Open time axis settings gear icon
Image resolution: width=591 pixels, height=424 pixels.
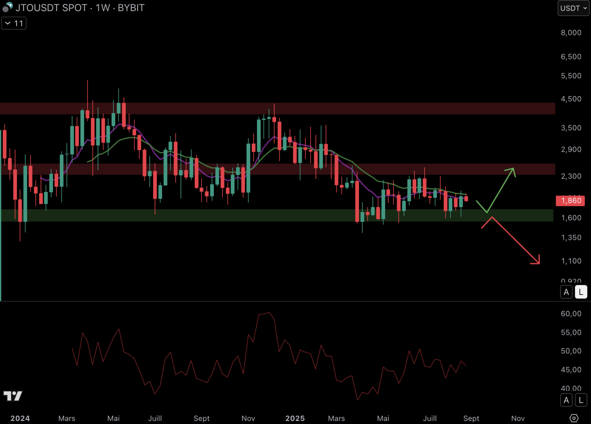pos(574,418)
